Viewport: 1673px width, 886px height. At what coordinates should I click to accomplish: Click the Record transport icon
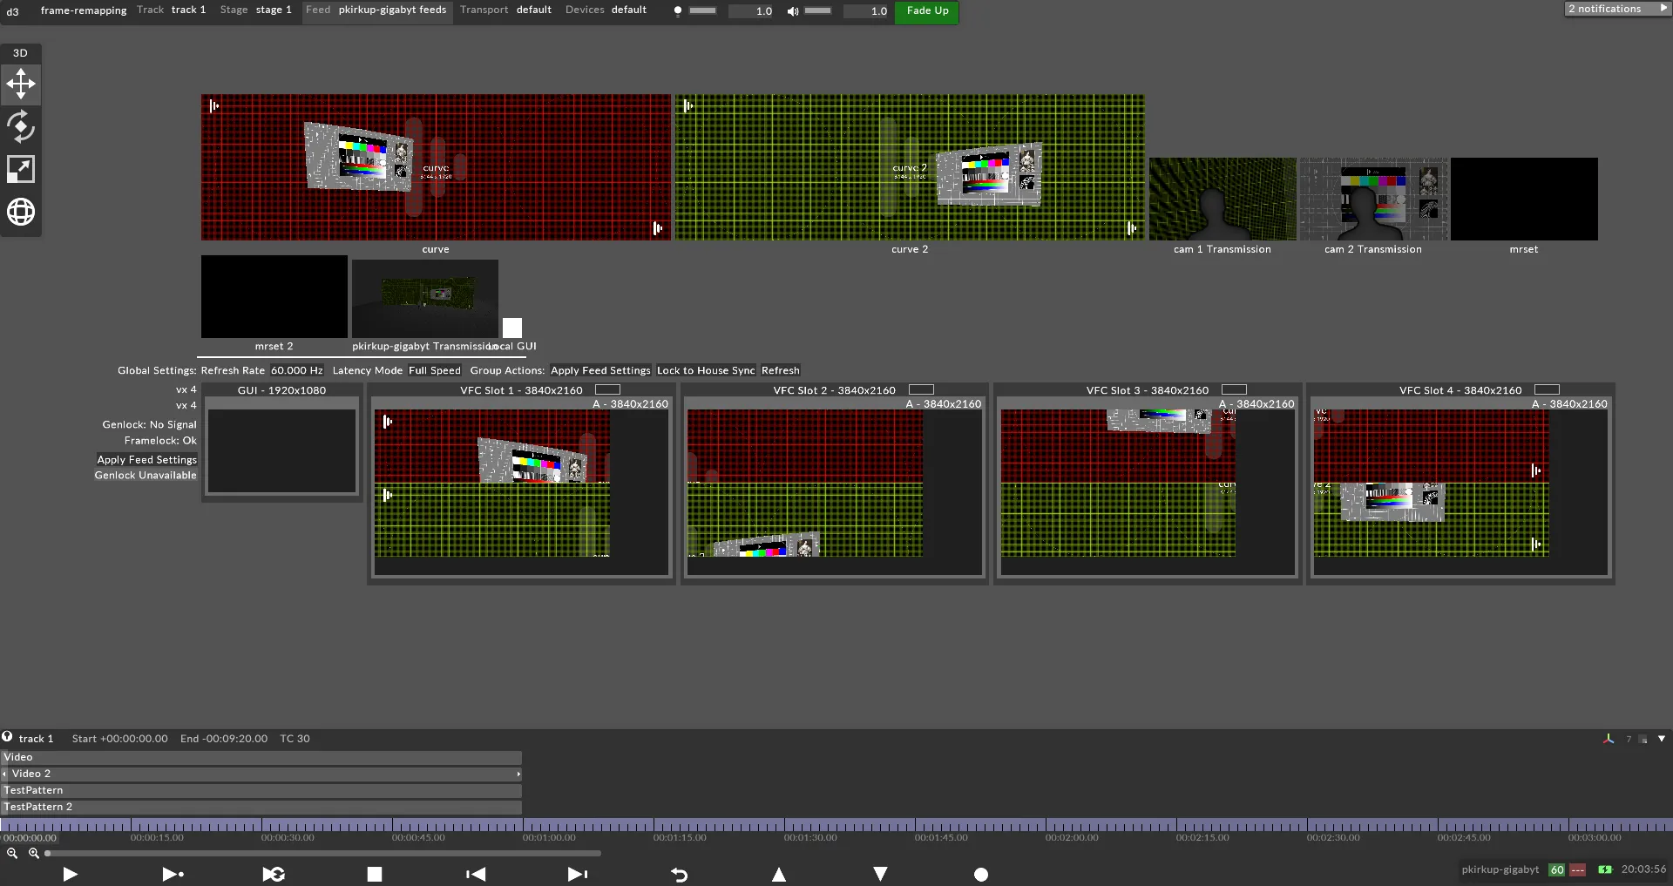(980, 875)
